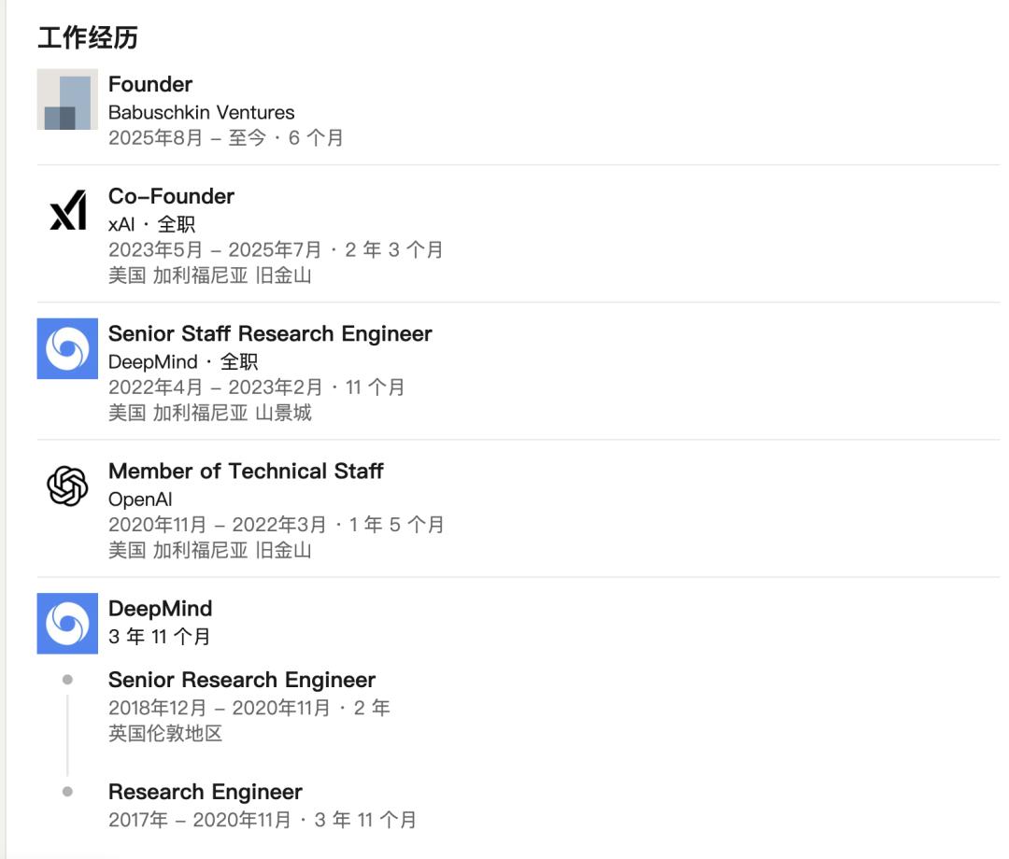This screenshot has width=1009, height=859.
Task: Open the xAI company logo
Action: pyautogui.click(x=67, y=211)
